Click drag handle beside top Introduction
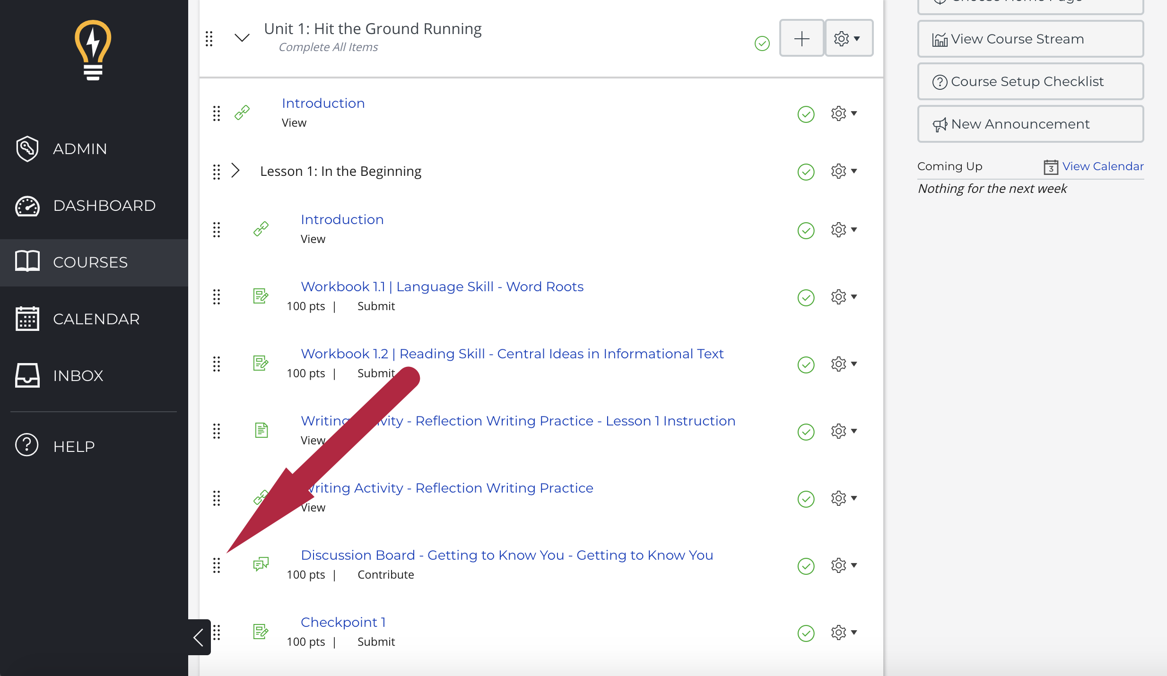Viewport: 1167px width, 676px height. click(217, 113)
